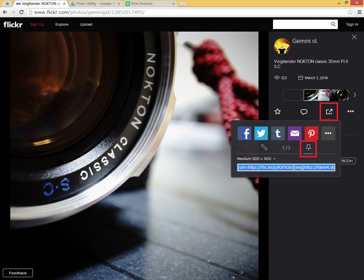Click Sign Up link
Image resolution: width=364 pixels, height=280 pixels.
click(37, 24)
